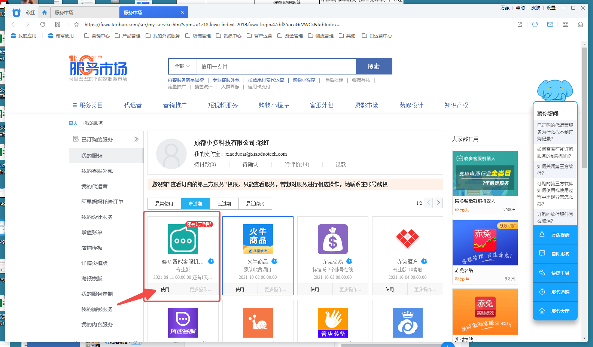Open the 赤兔交易 purple money bag icon
593x347 pixels.
click(333, 239)
